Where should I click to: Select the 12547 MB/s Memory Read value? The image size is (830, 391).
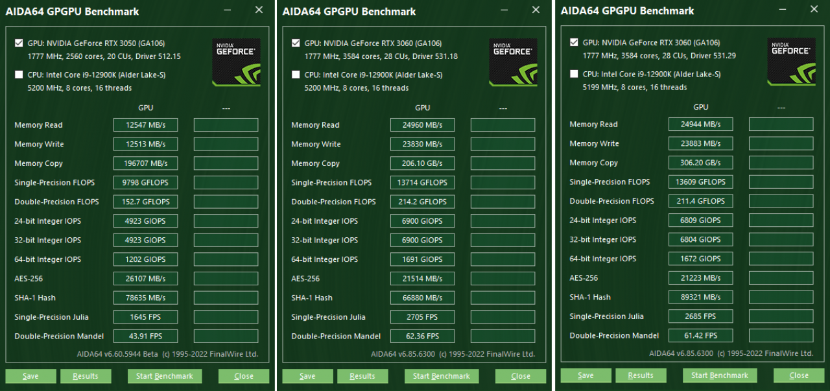click(145, 125)
